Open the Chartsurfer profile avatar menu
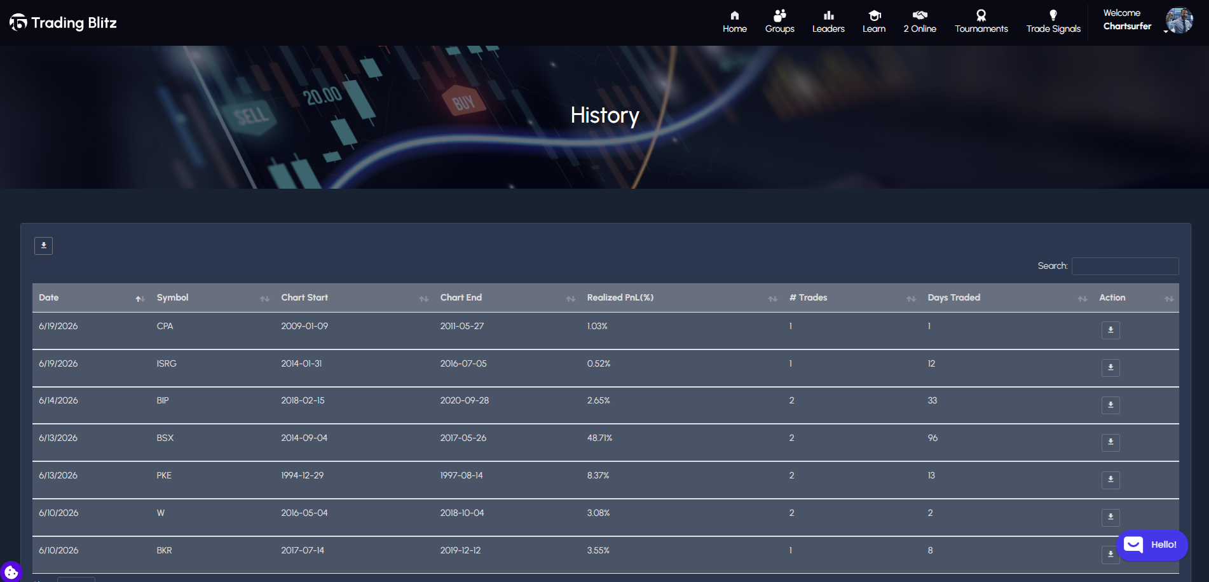The width and height of the screenshot is (1209, 582). 1178,20
